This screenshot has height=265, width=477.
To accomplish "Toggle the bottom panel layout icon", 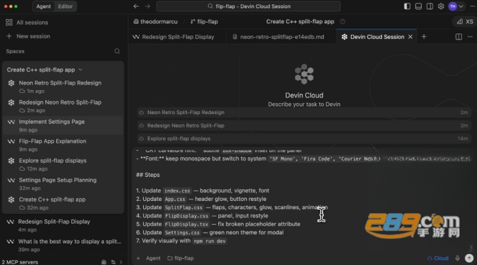I will click(418, 6).
